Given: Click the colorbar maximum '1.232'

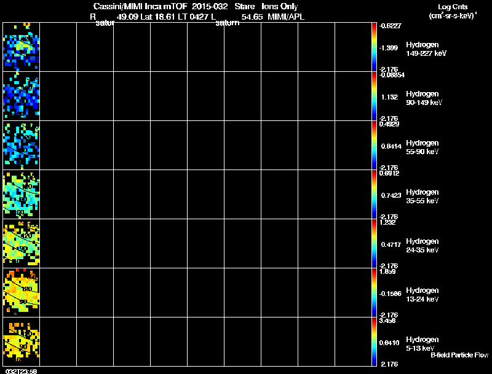Looking at the screenshot, I should click(x=387, y=223).
